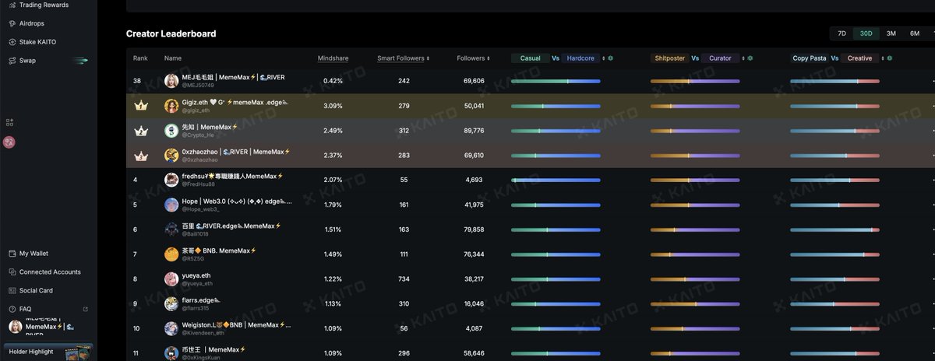Click 币世王 profile avatar
This screenshot has width=935, height=361.
(x=171, y=352)
